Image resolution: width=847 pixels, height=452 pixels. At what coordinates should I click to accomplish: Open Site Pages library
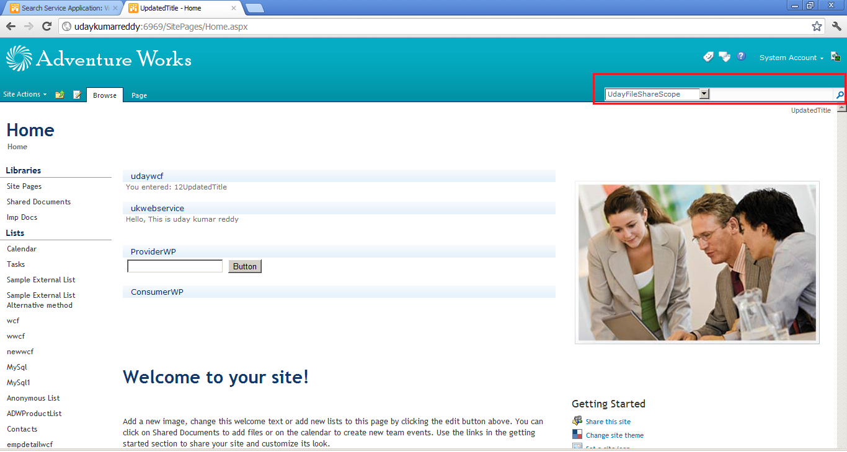click(x=24, y=186)
